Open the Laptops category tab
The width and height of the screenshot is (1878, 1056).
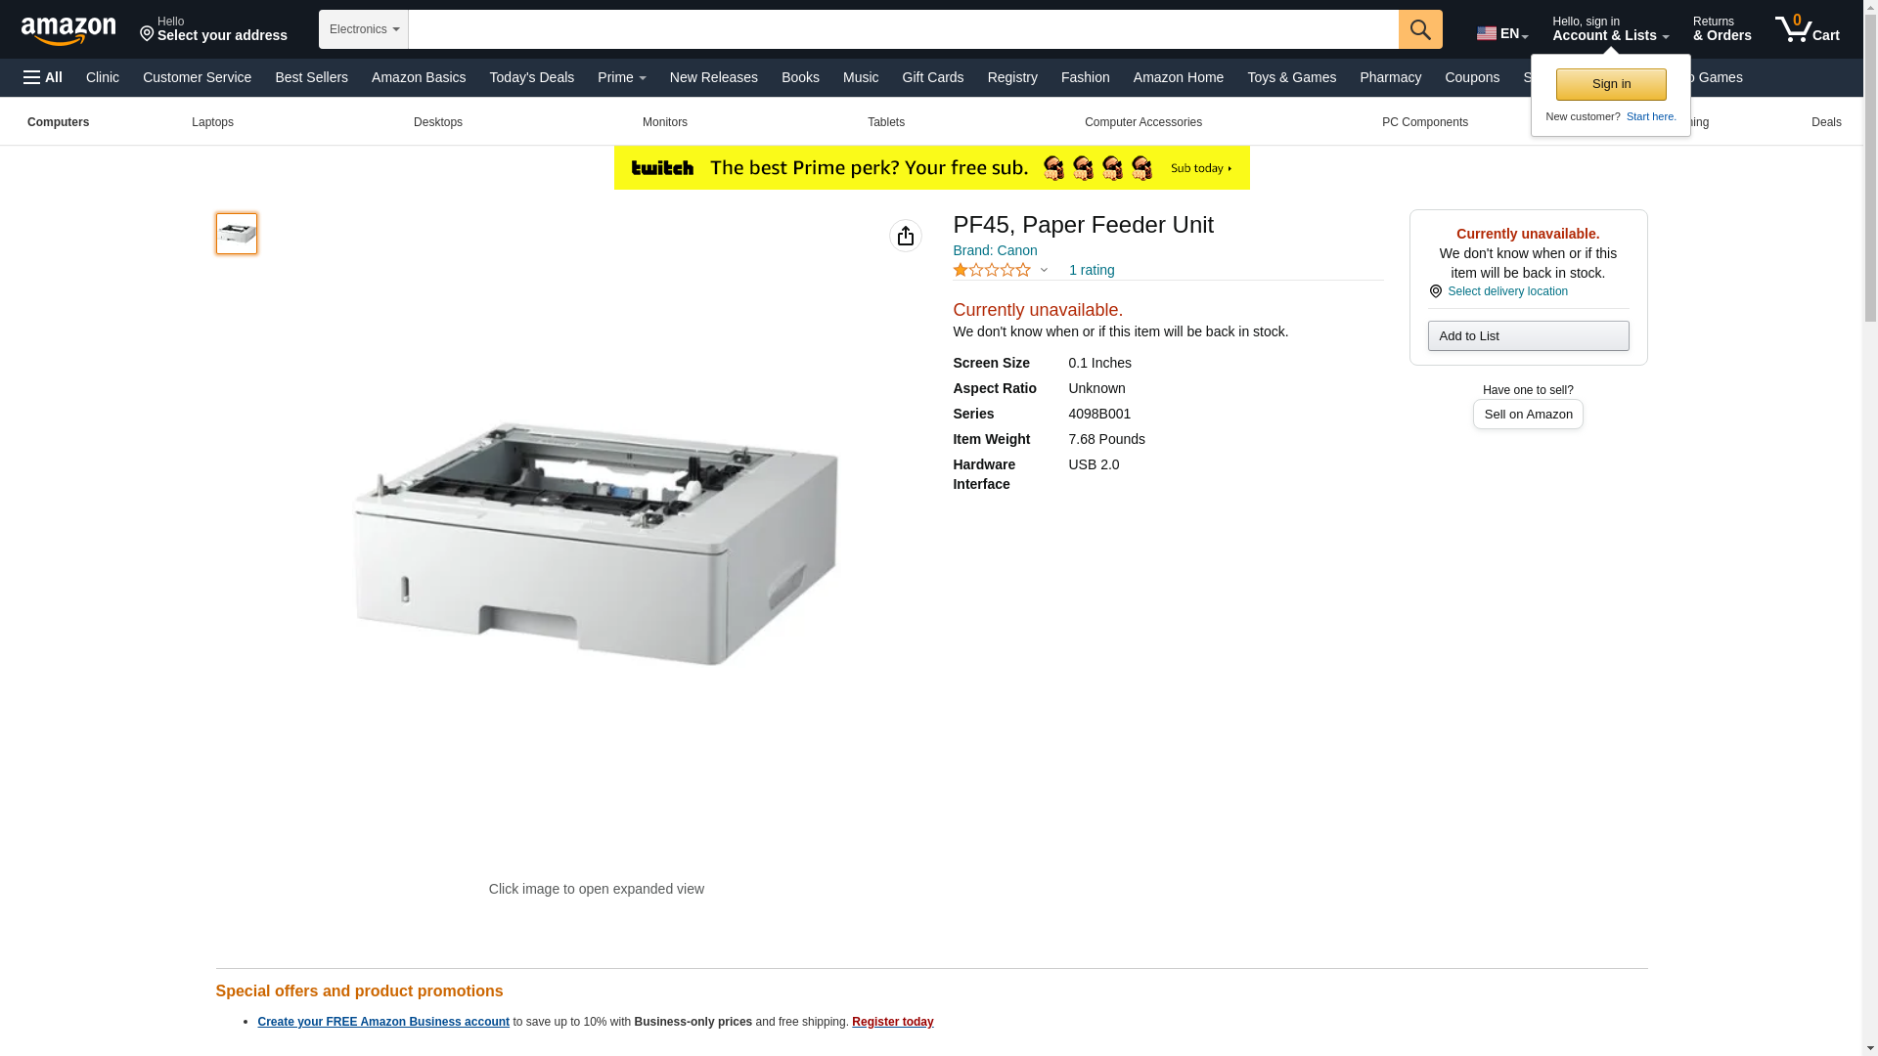[212, 122]
